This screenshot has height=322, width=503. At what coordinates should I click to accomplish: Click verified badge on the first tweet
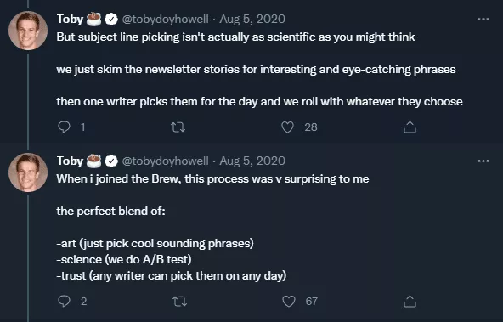pyautogui.click(x=111, y=20)
